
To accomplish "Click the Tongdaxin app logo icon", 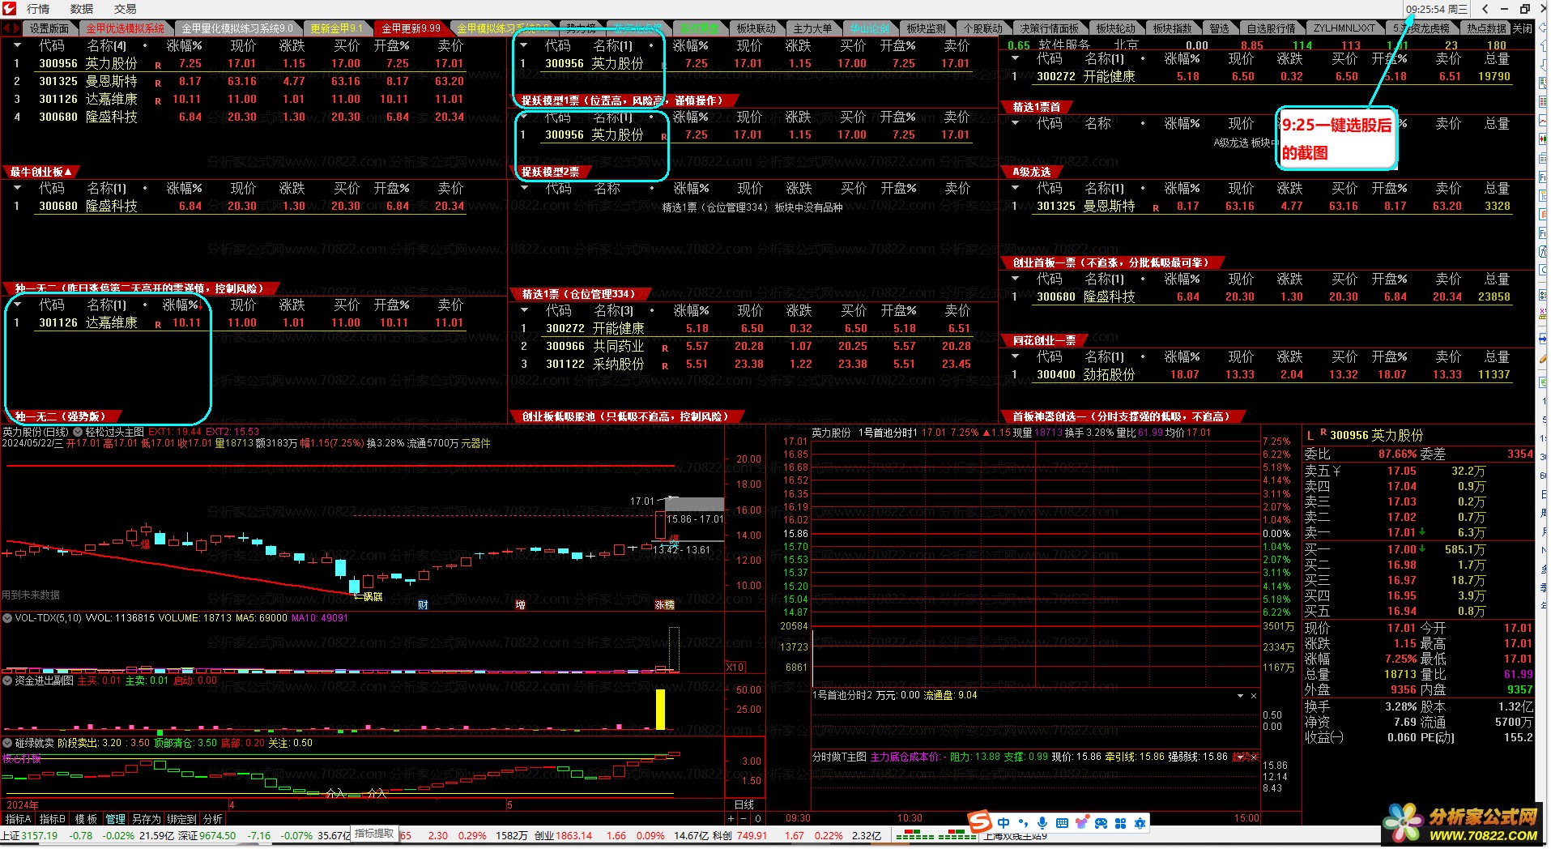I will pos(9,8).
